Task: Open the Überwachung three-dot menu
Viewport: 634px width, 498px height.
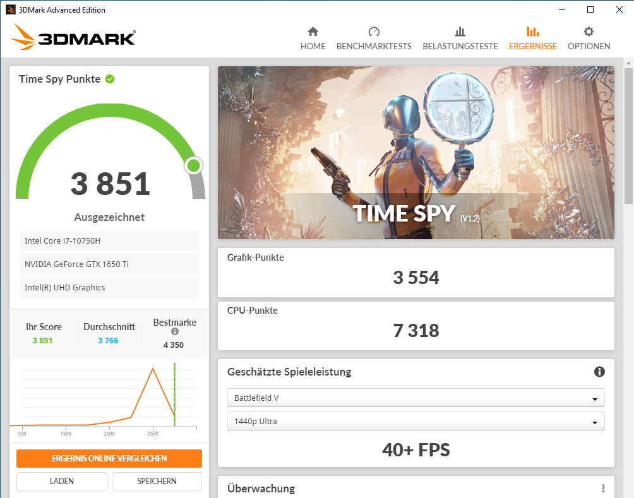Action: [x=603, y=489]
